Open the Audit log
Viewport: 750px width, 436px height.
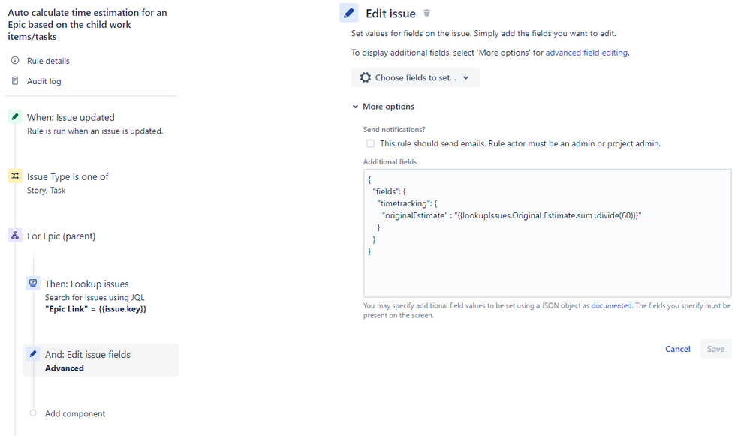[x=44, y=81]
